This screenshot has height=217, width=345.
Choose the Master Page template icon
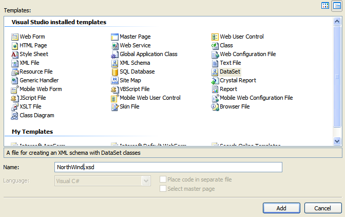pyautogui.click(x=115, y=37)
